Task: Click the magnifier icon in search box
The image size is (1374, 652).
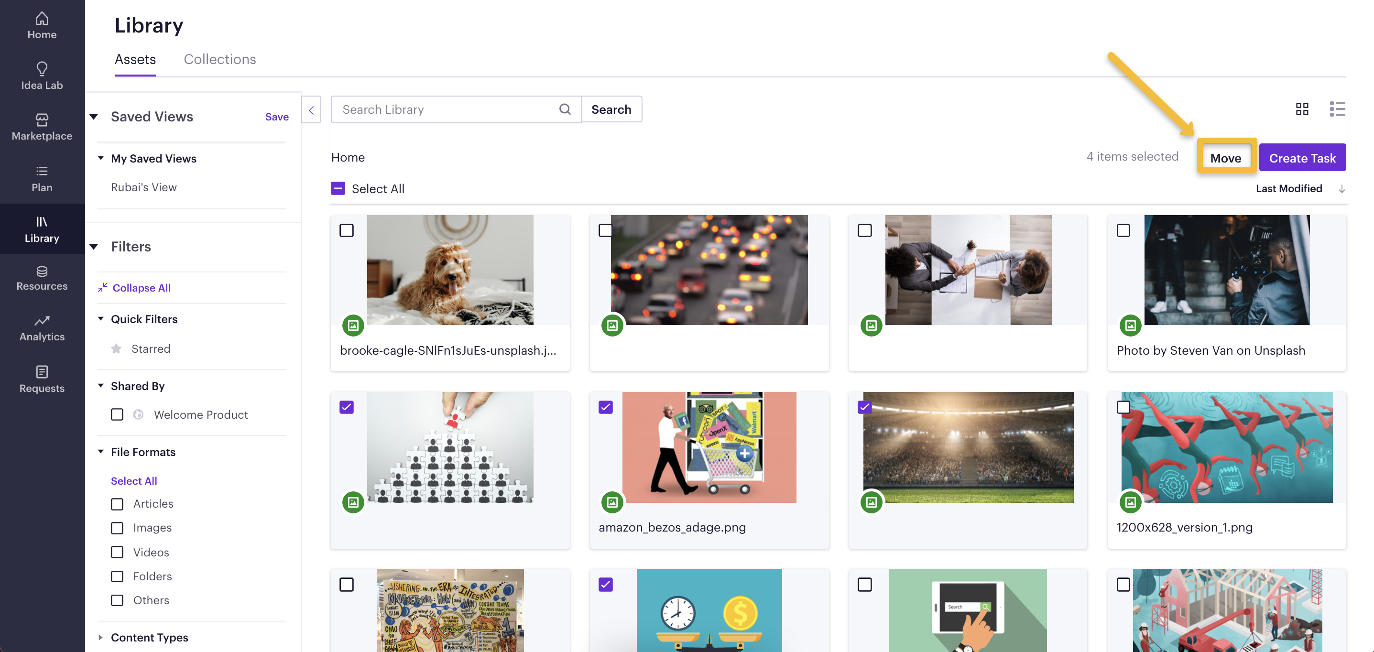Action: (565, 109)
